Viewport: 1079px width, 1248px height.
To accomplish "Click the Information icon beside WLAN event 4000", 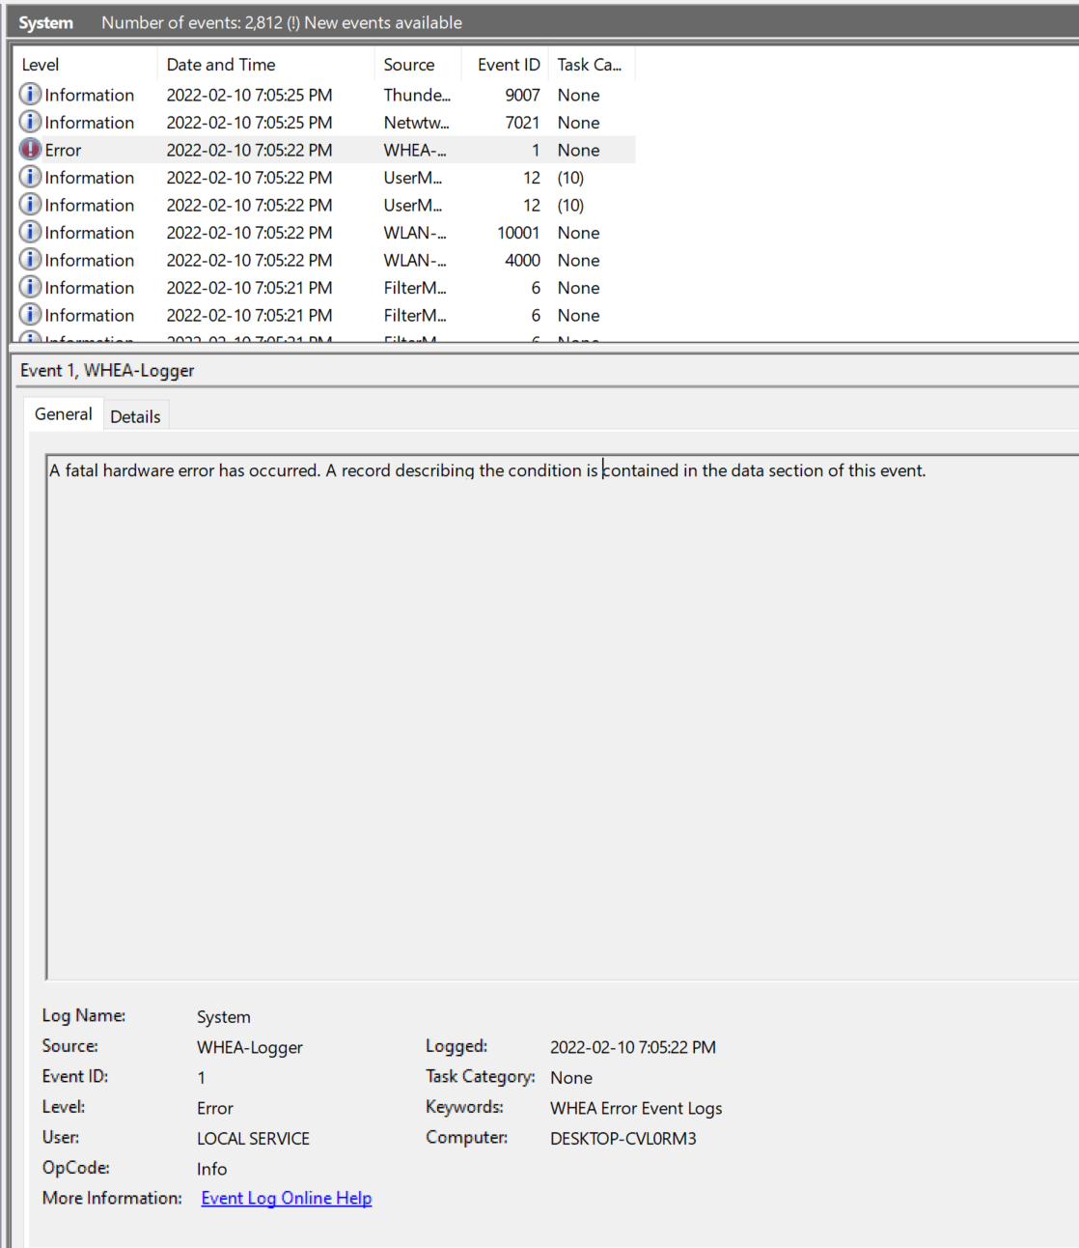I will [x=30, y=260].
